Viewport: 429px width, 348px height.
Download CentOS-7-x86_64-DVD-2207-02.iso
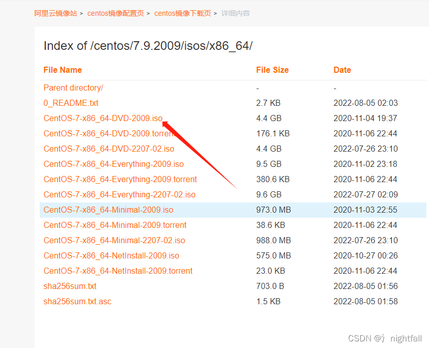click(x=108, y=149)
